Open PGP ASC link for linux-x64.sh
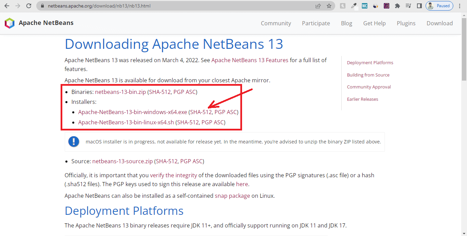This screenshot has height=236, width=467. coord(213,122)
